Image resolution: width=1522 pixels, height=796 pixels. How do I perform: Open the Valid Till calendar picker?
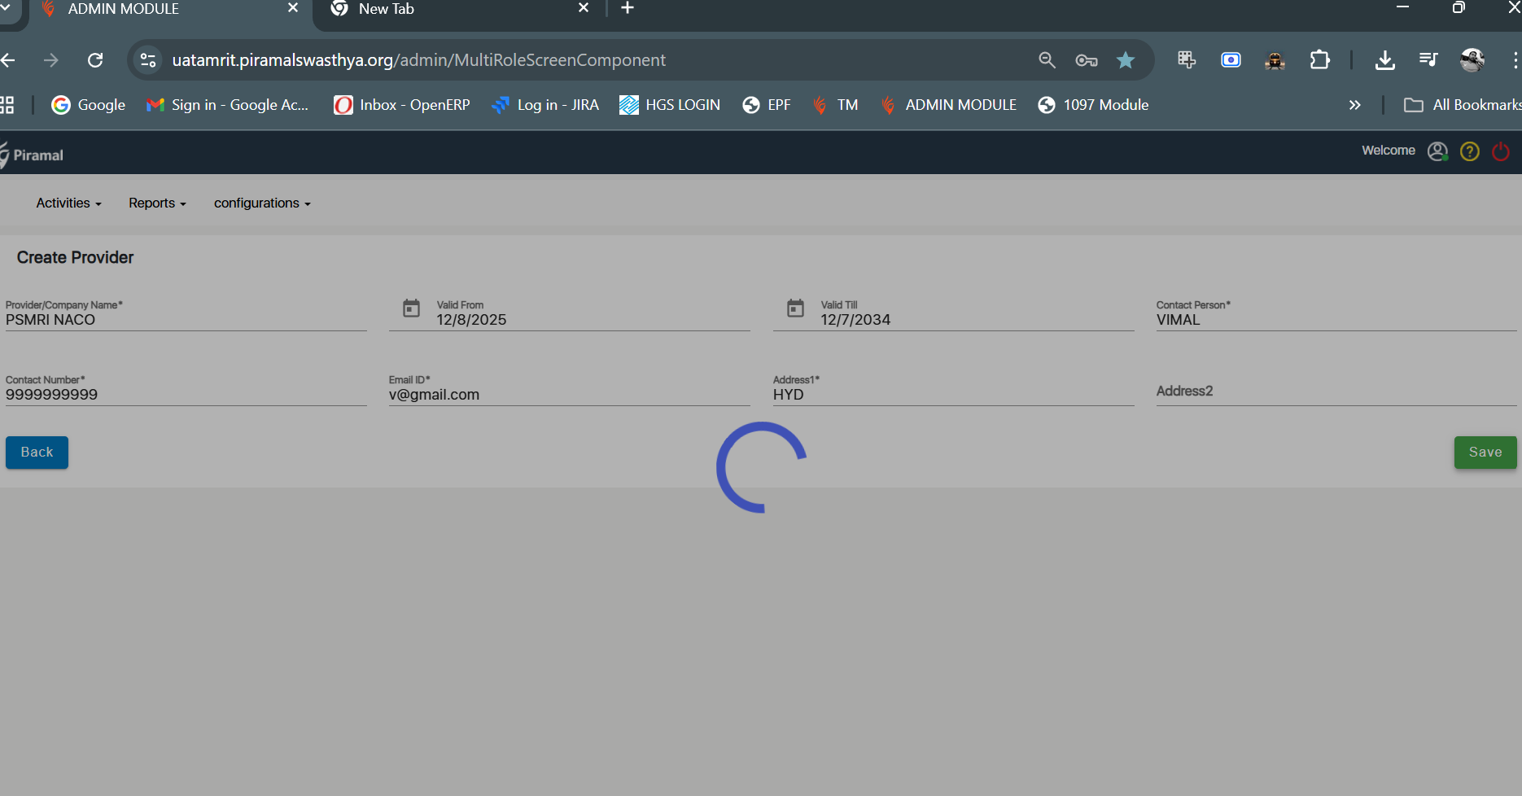tap(795, 308)
